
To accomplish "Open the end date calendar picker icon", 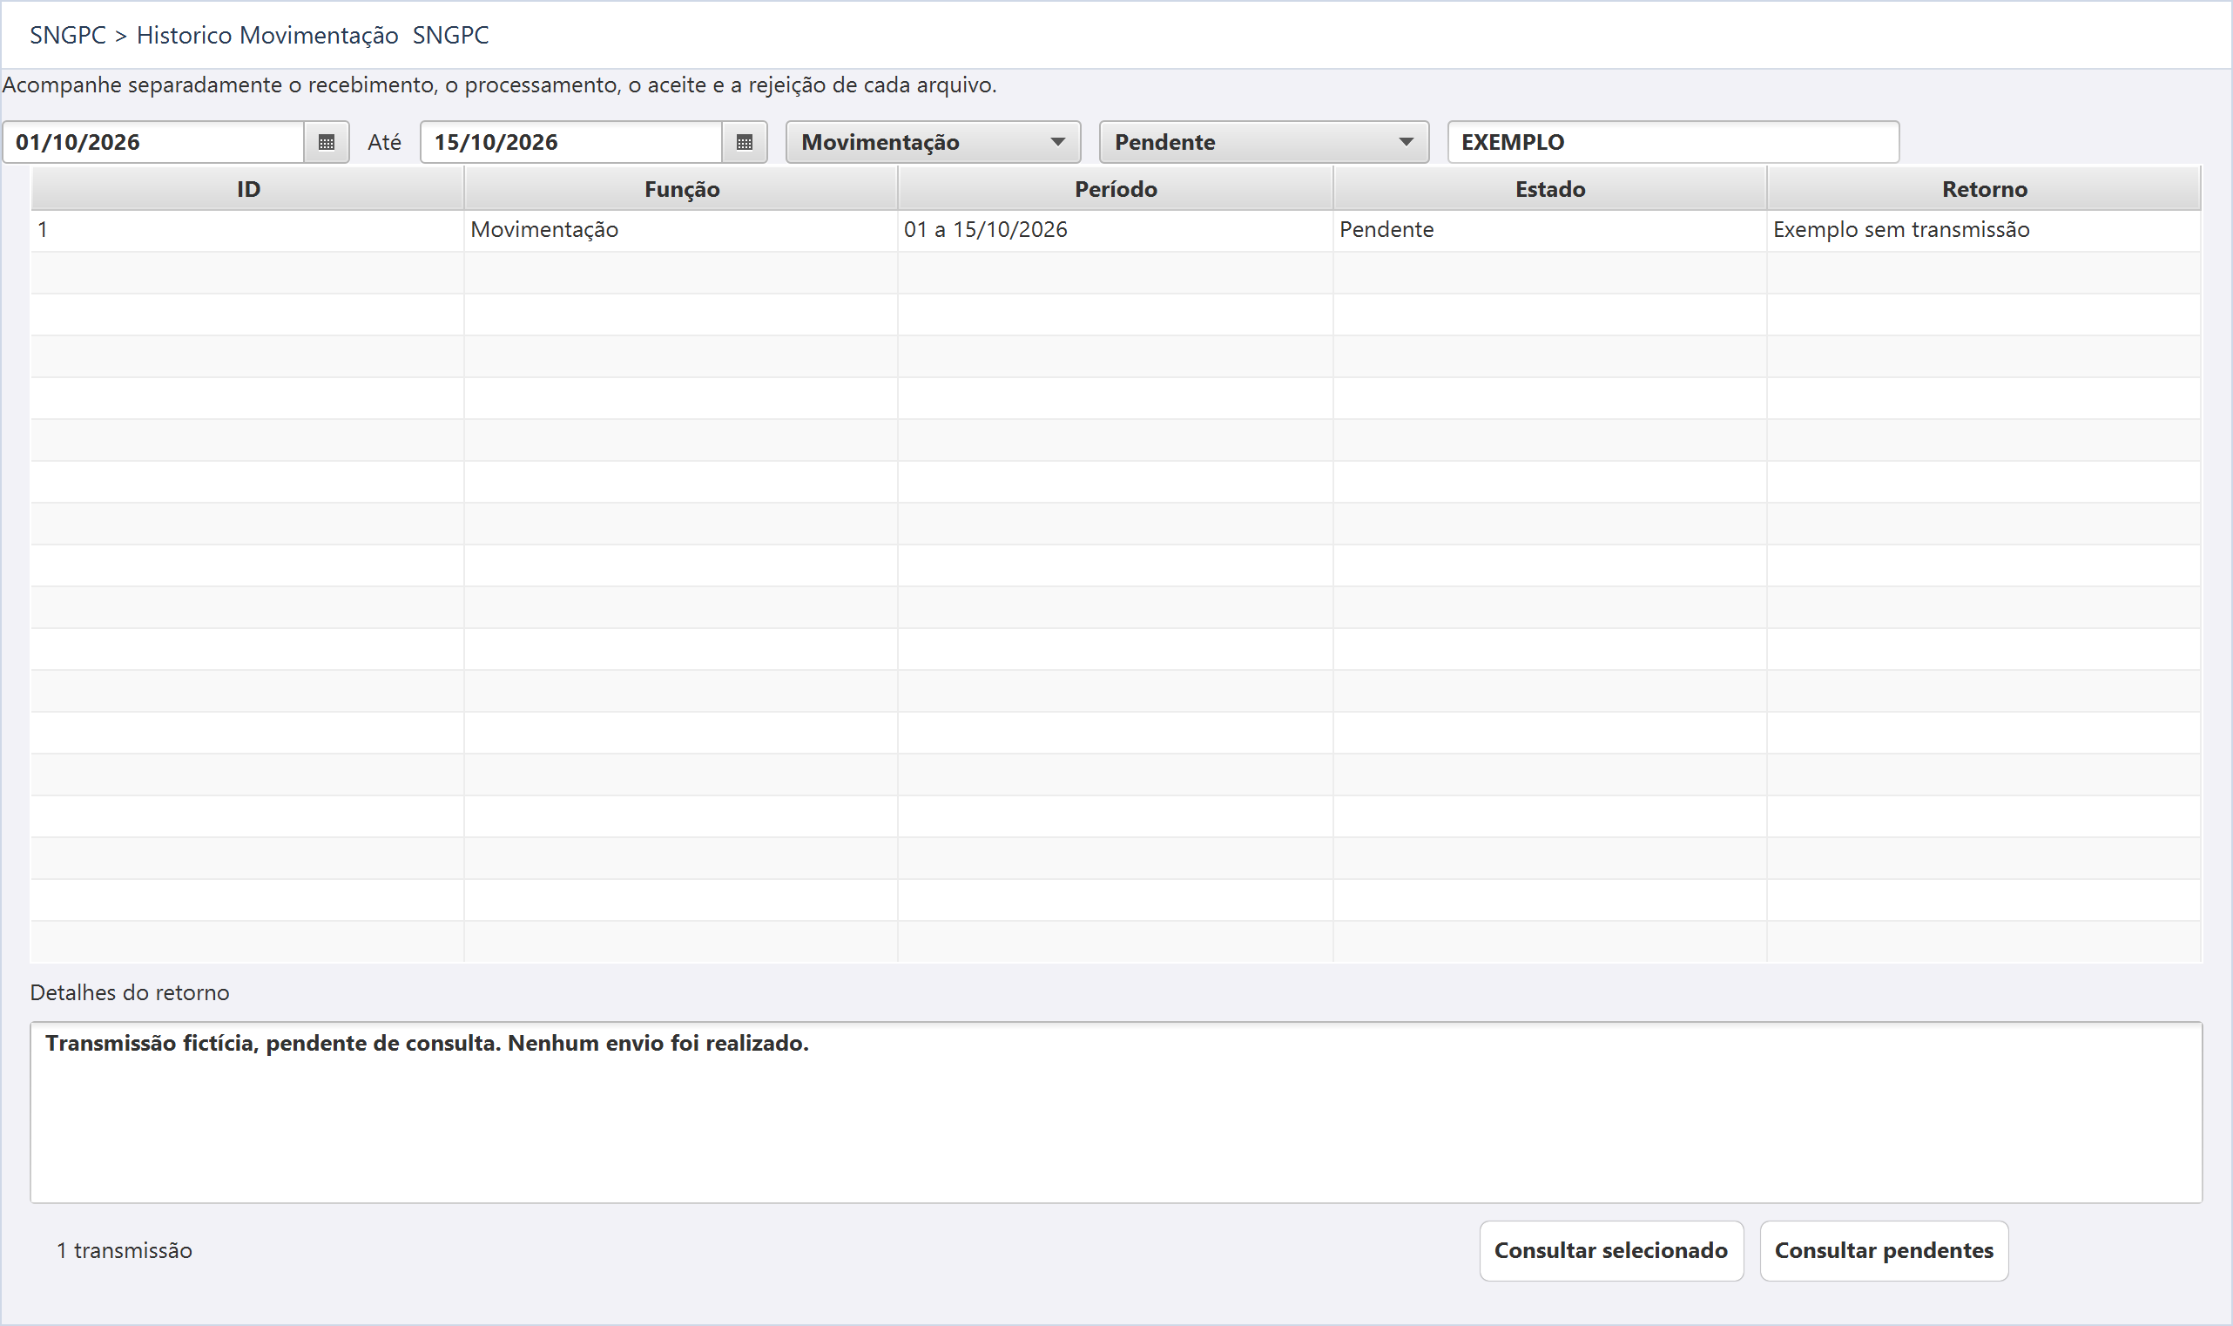I will (x=744, y=142).
